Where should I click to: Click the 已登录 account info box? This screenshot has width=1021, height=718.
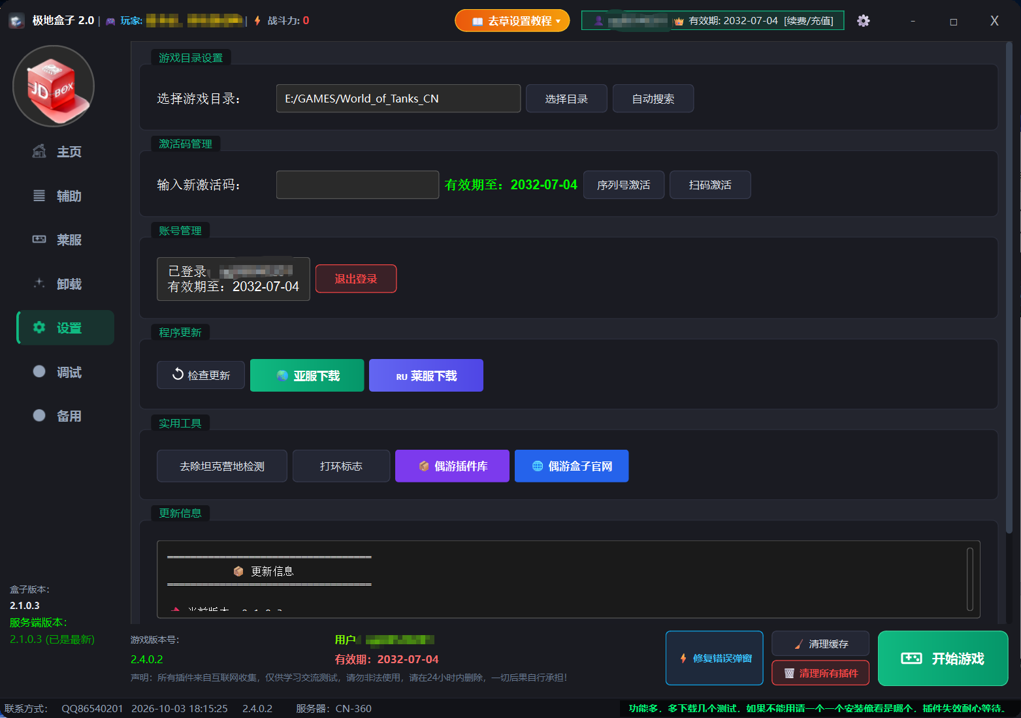click(x=233, y=279)
